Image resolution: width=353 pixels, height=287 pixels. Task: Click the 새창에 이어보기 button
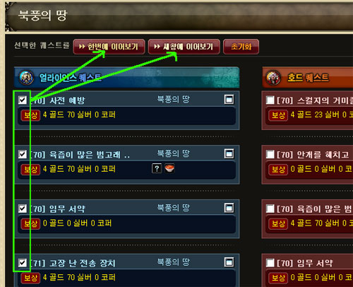coord(184,47)
